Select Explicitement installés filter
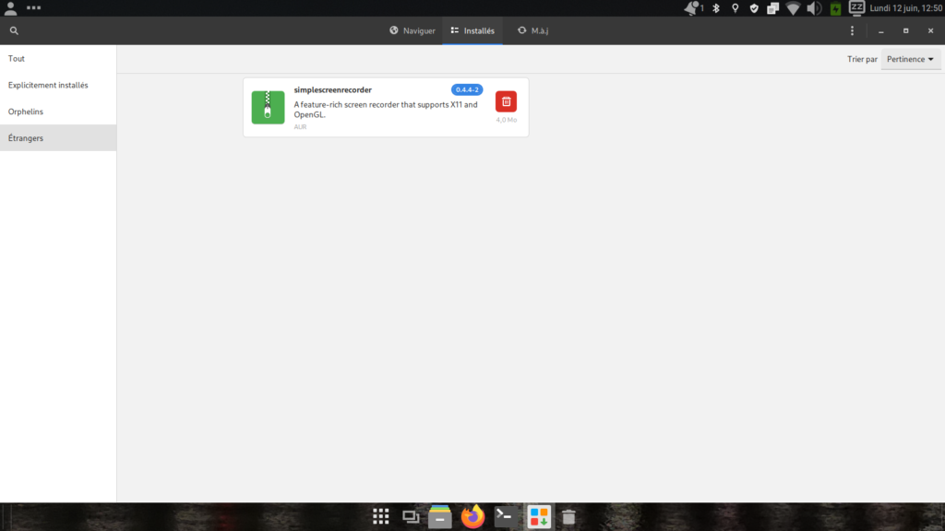This screenshot has width=945, height=531. coord(48,85)
